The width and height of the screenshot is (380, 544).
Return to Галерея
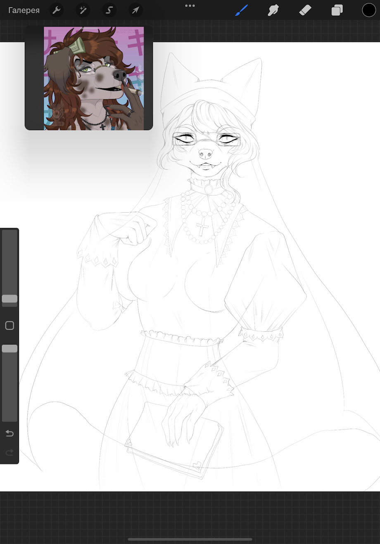point(24,10)
